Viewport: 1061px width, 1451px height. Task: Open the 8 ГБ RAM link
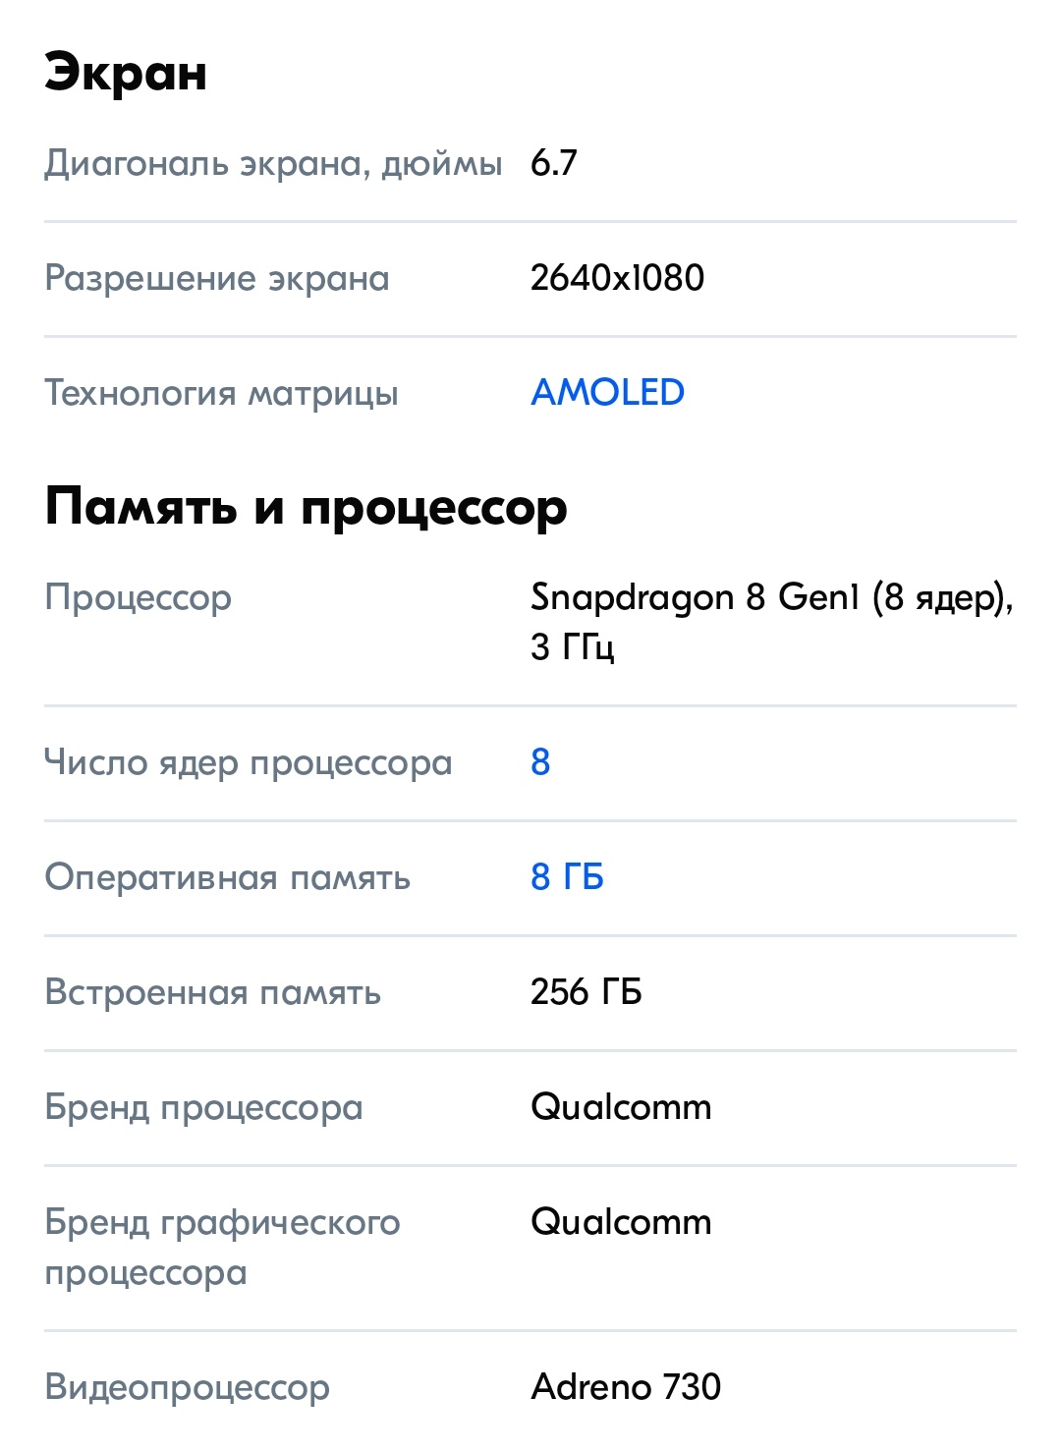567,877
